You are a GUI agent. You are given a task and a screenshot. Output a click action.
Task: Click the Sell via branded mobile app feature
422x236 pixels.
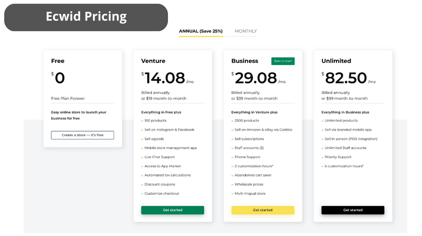click(x=348, y=130)
